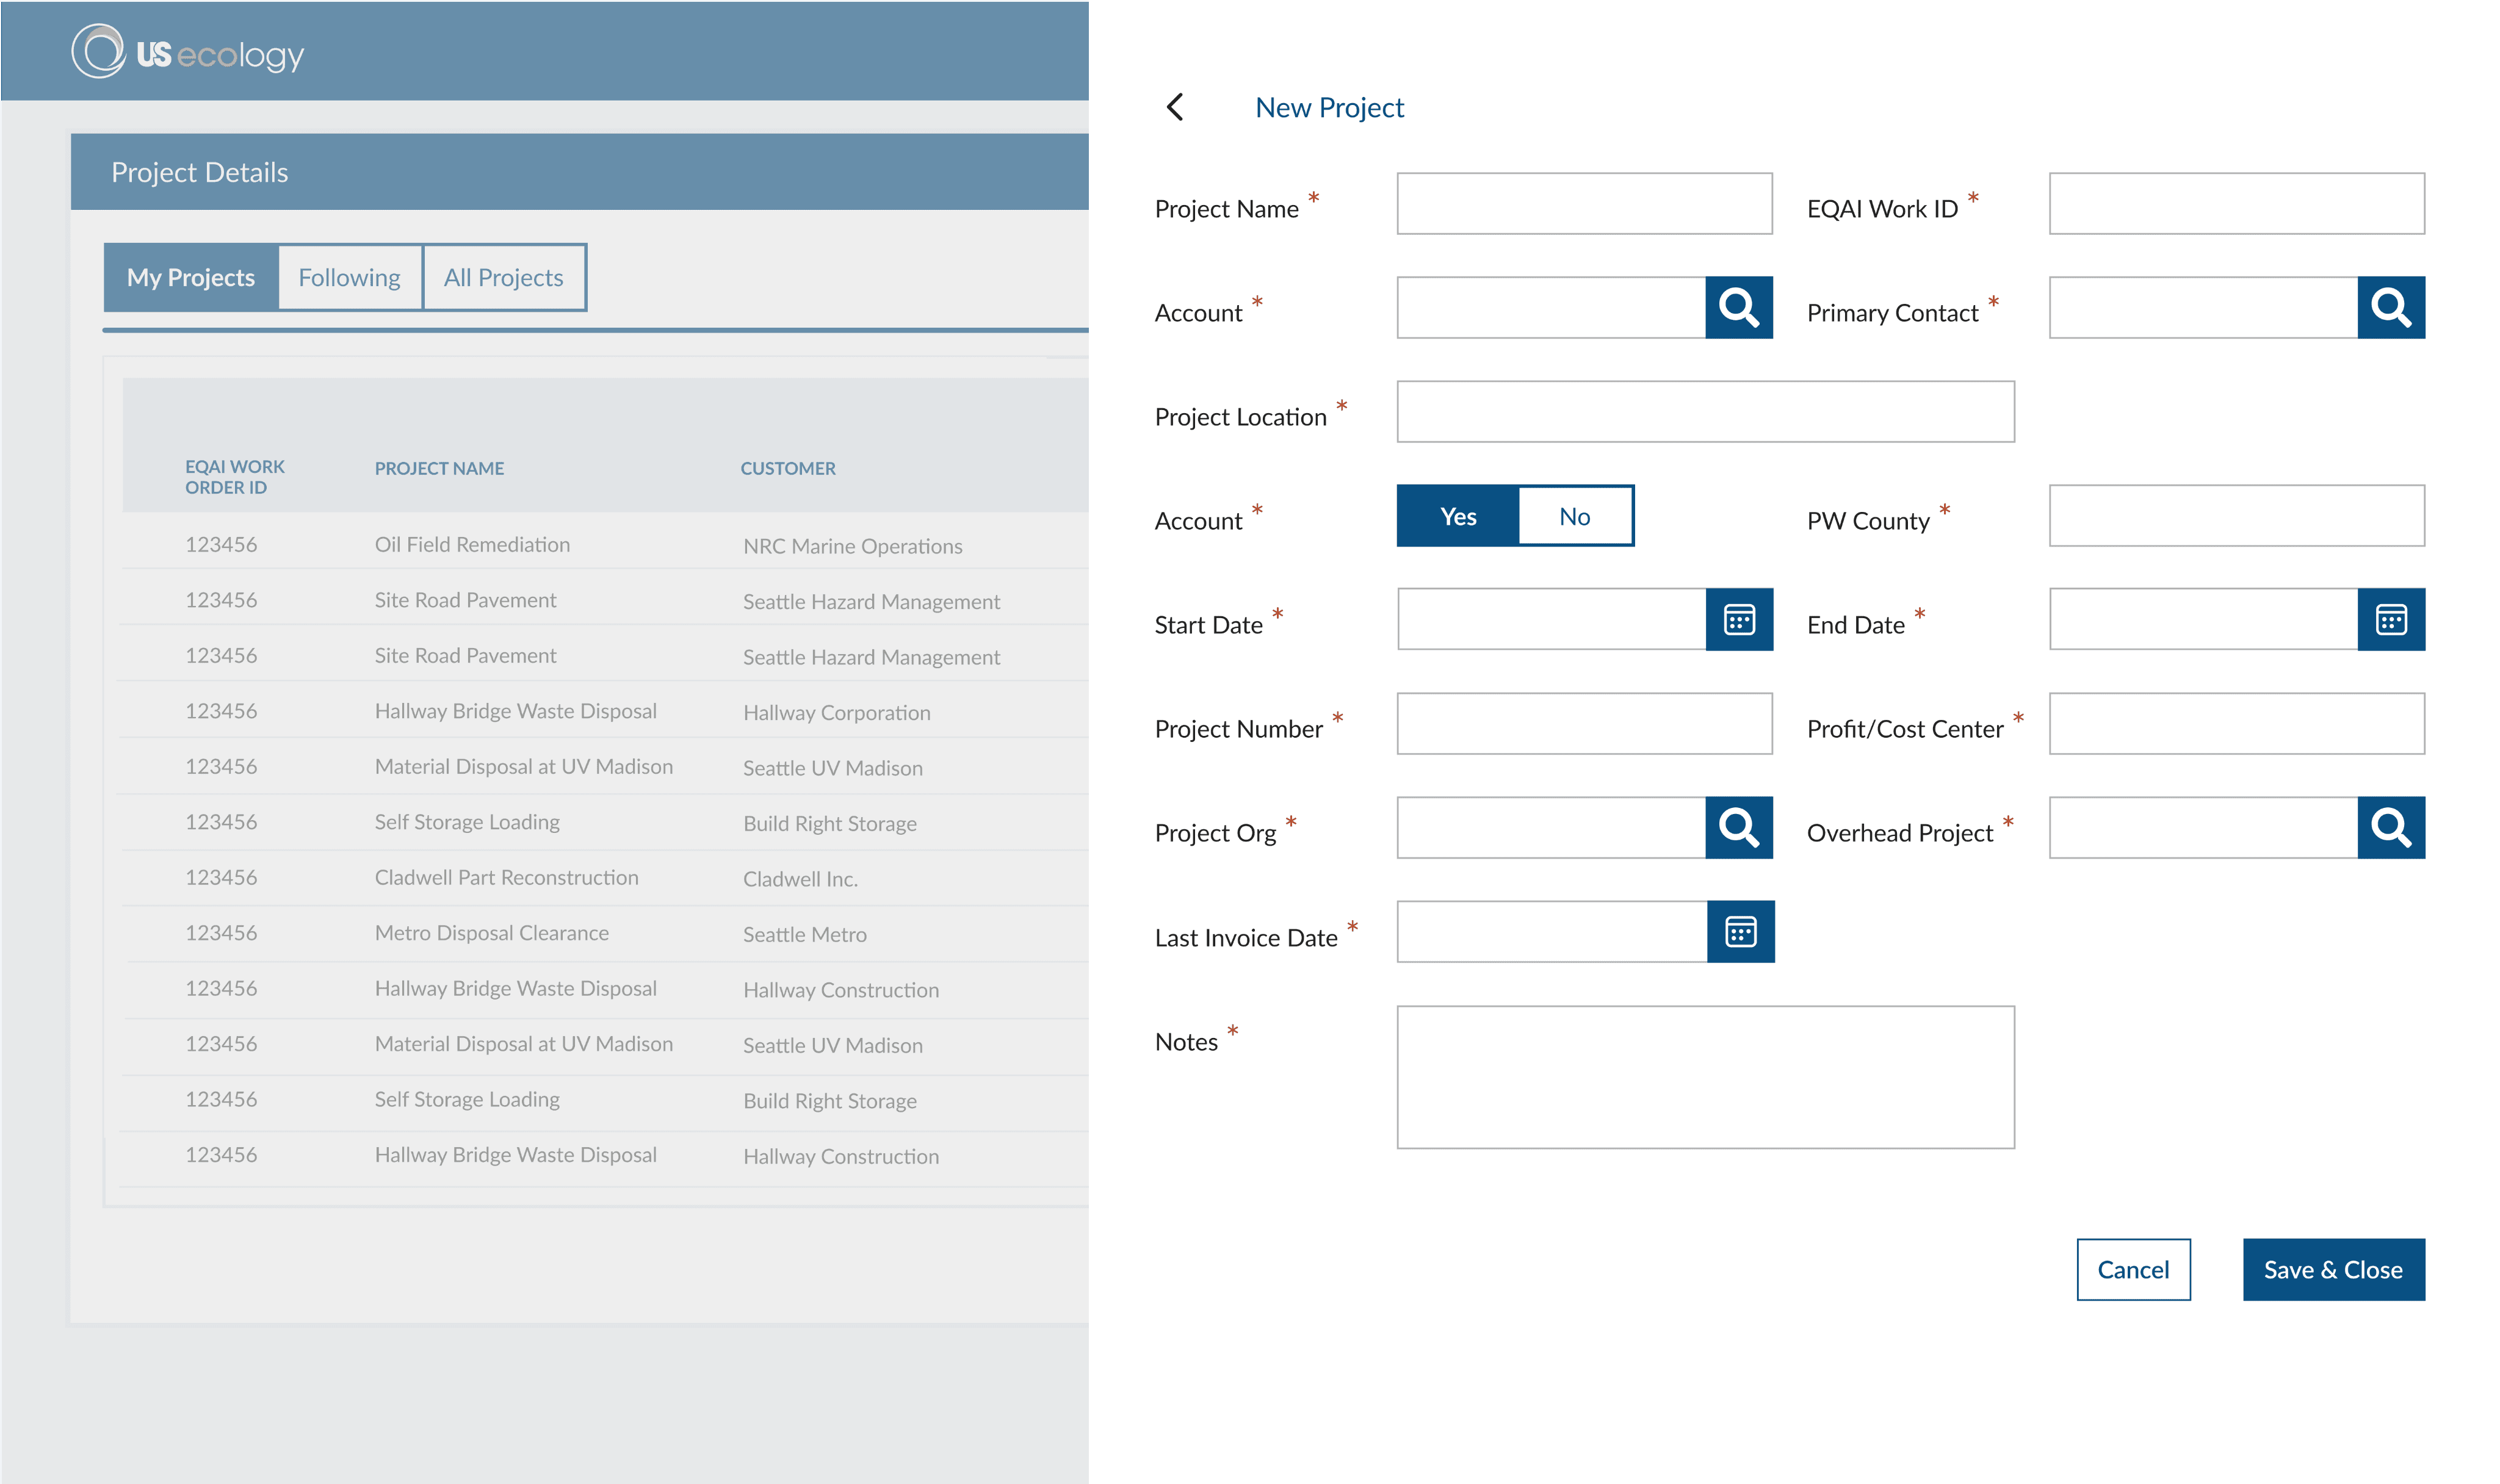
Task: Open the Start Date calendar picker
Action: 1739,620
